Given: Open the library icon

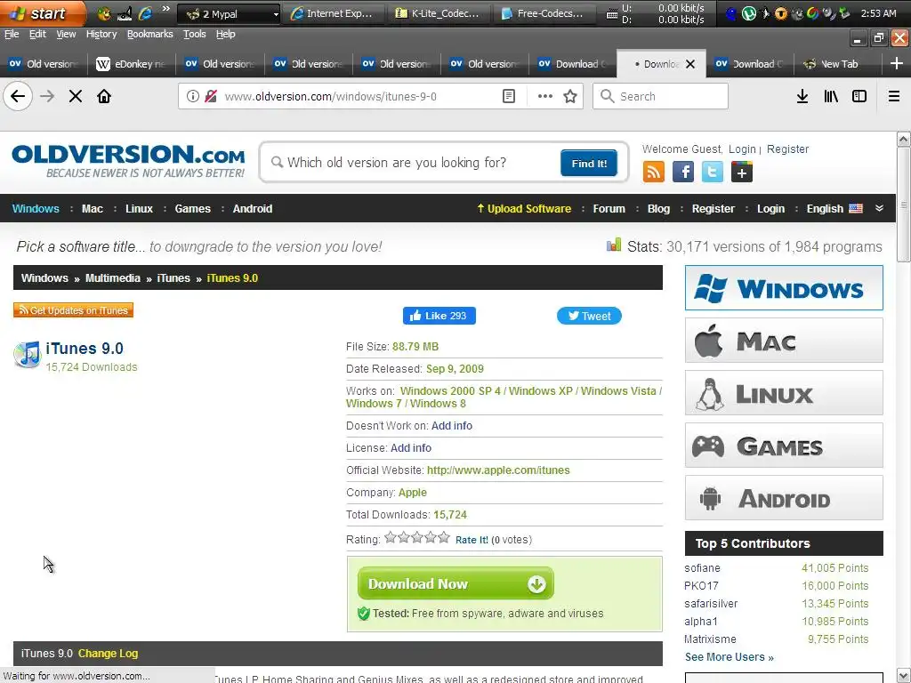Looking at the screenshot, I should [831, 96].
